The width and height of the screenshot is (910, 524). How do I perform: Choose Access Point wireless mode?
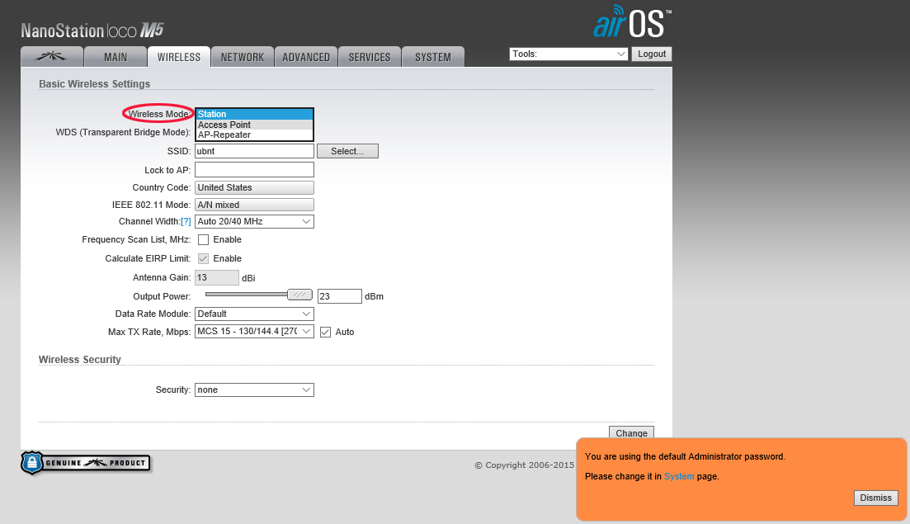pyautogui.click(x=254, y=125)
